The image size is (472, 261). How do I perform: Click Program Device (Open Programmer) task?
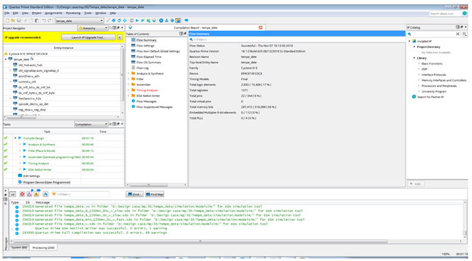click(x=47, y=182)
